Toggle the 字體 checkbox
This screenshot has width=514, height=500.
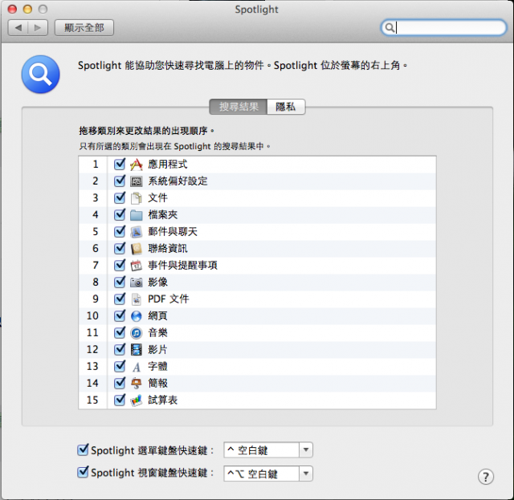120,366
